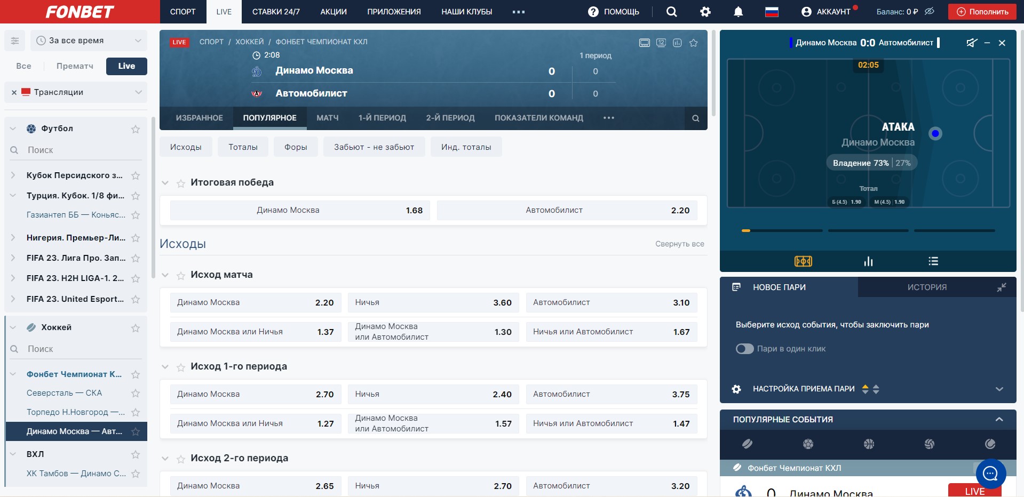The height and width of the screenshot is (497, 1024).
Task: Open the search magnifier in the top bar
Action: (672, 12)
